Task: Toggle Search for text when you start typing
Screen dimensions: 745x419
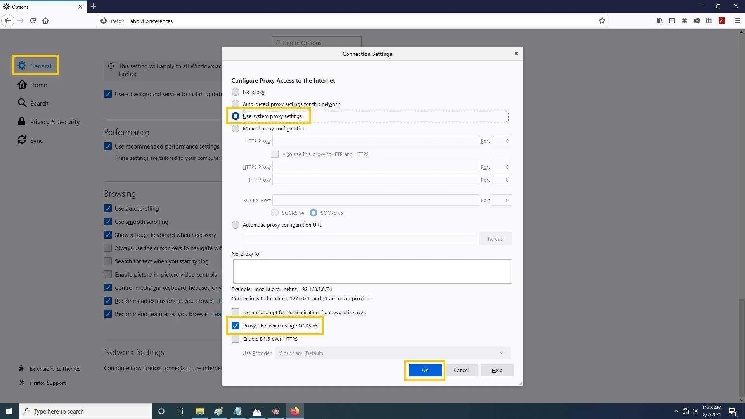Action: point(107,261)
